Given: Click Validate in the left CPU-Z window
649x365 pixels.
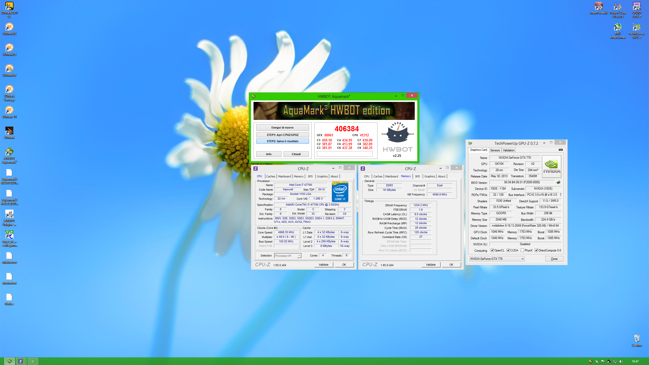Looking at the screenshot, I should click(x=323, y=265).
